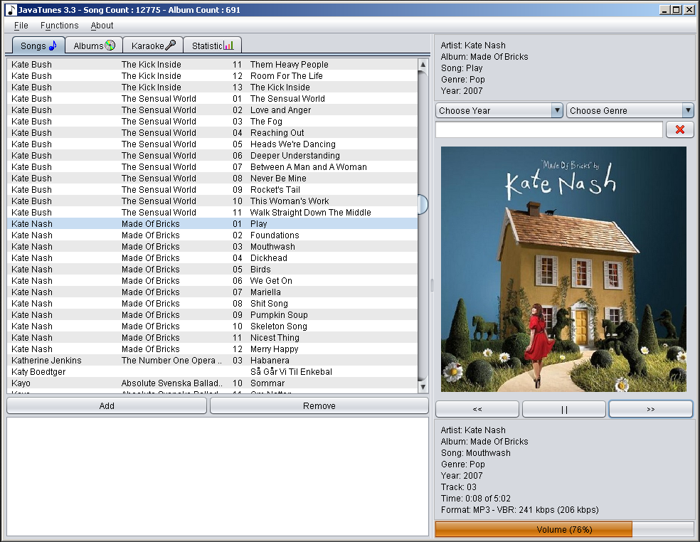Select song 'Room For The Life'
This screenshot has width=700, height=542.
pyautogui.click(x=213, y=76)
